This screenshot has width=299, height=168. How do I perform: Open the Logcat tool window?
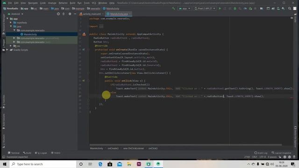pos(41,153)
